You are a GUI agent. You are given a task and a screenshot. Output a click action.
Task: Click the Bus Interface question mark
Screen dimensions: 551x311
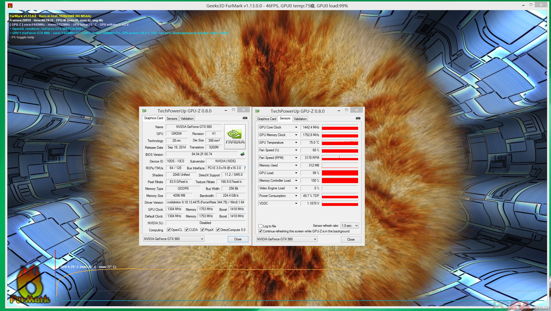point(245,168)
